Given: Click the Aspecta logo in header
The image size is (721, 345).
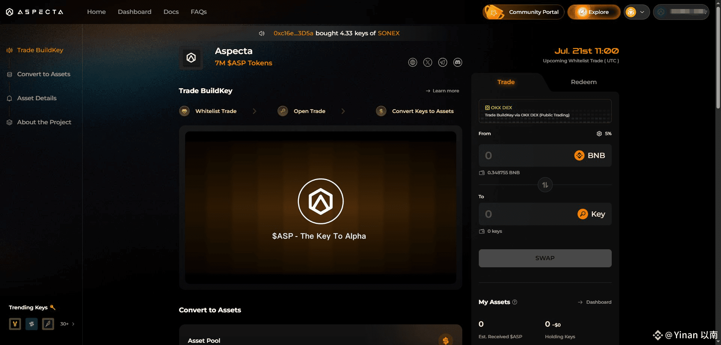Looking at the screenshot, I should (x=35, y=12).
